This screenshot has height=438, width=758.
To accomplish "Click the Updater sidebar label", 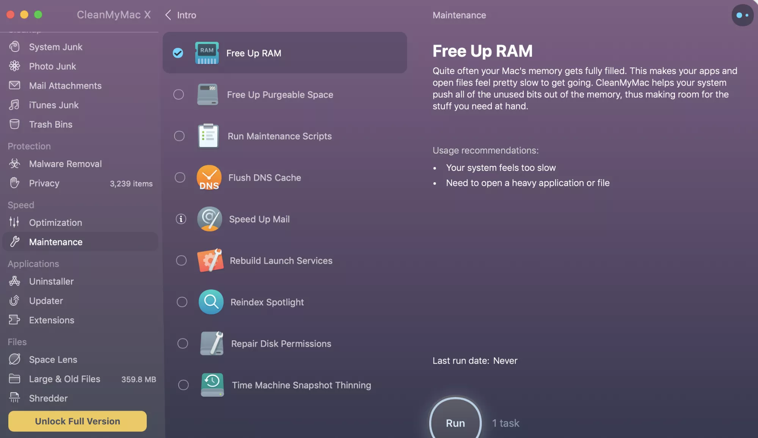I will pyautogui.click(x=46, y=300).
